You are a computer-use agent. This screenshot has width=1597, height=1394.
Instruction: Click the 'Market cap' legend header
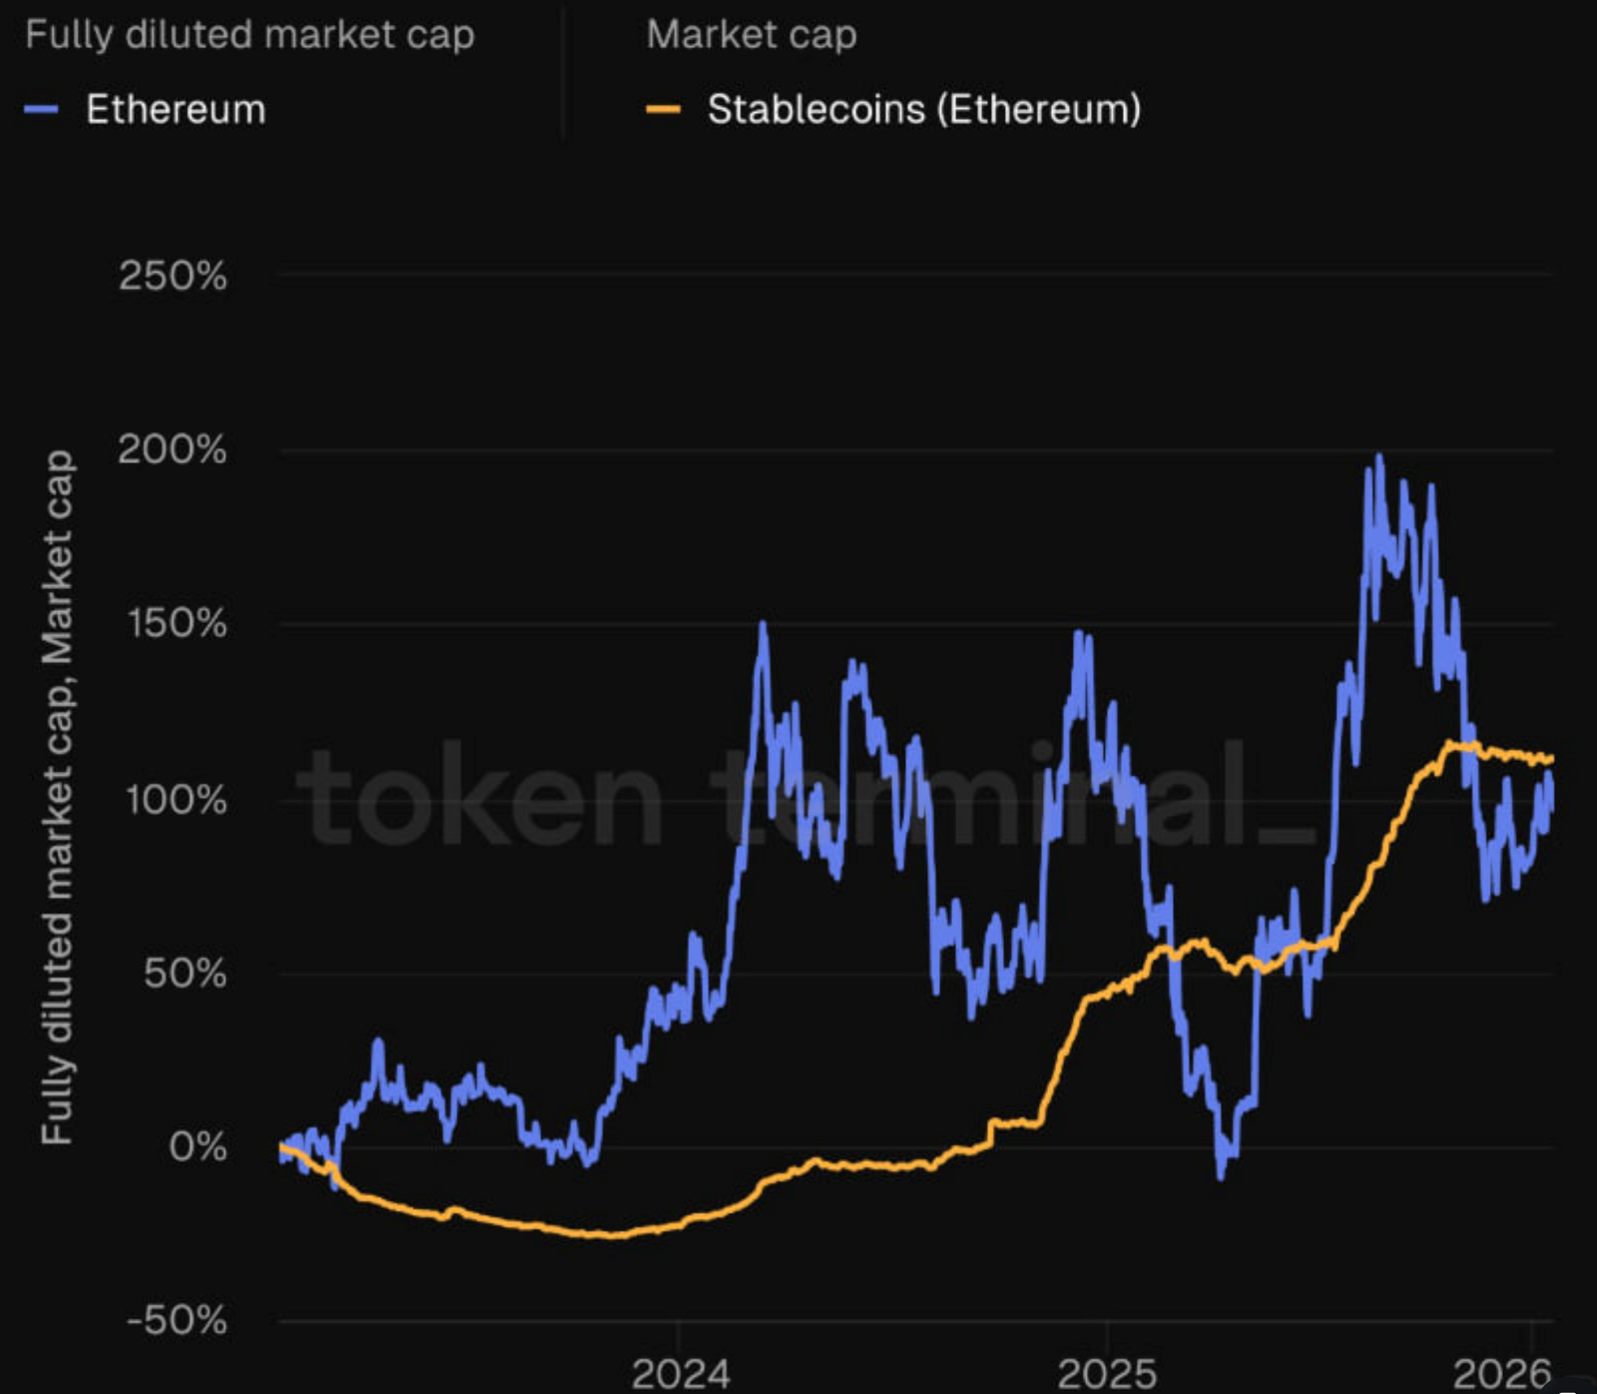tap(751, 35)
